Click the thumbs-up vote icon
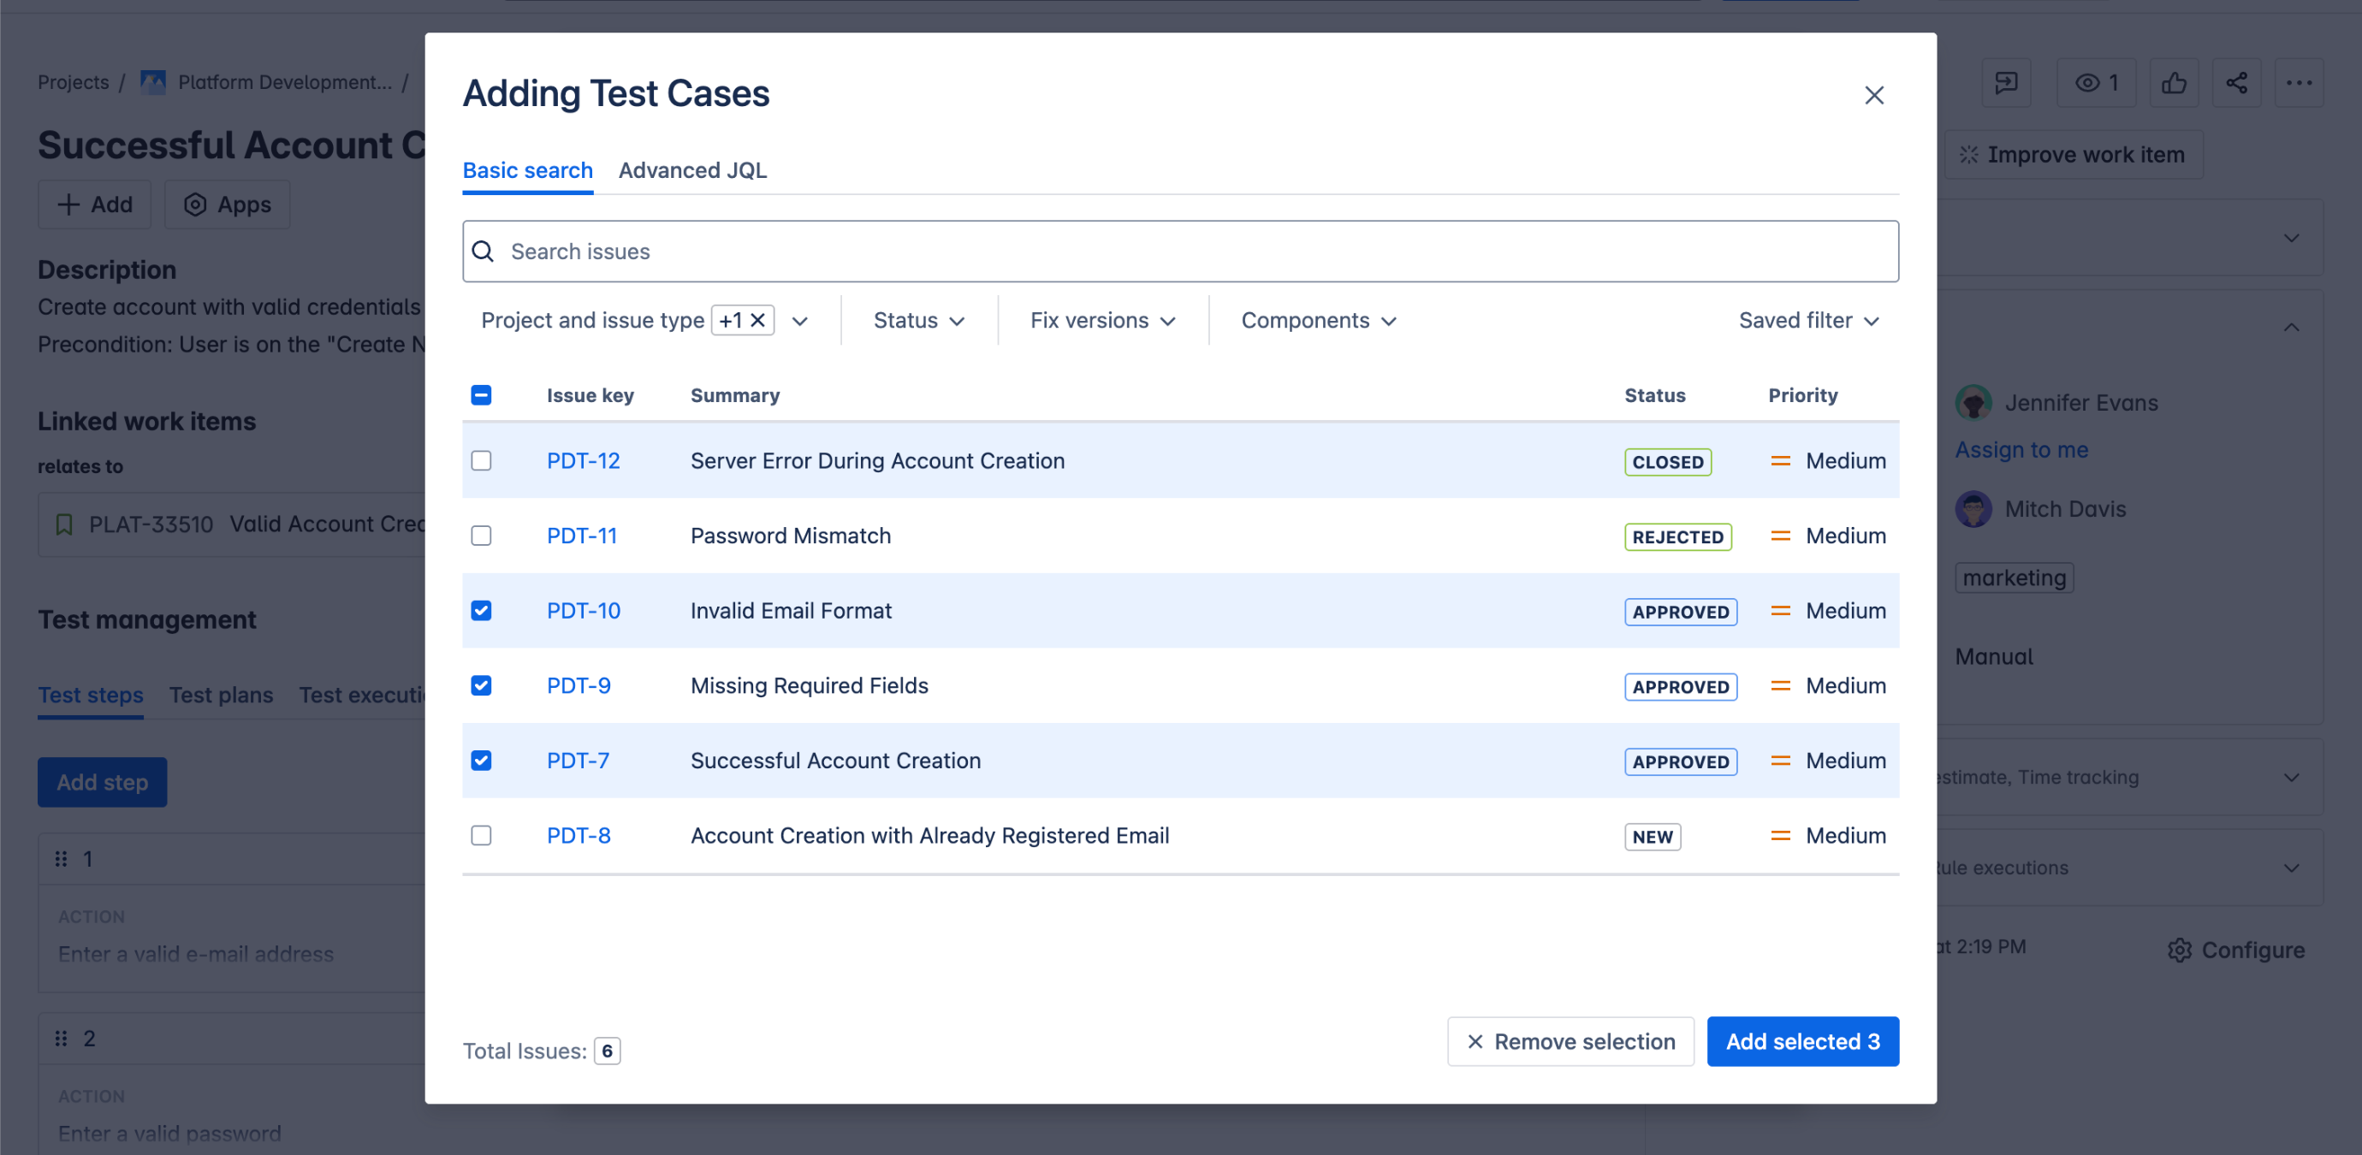Viewport: 2362px width, 1155px height. click(2173, 82)
